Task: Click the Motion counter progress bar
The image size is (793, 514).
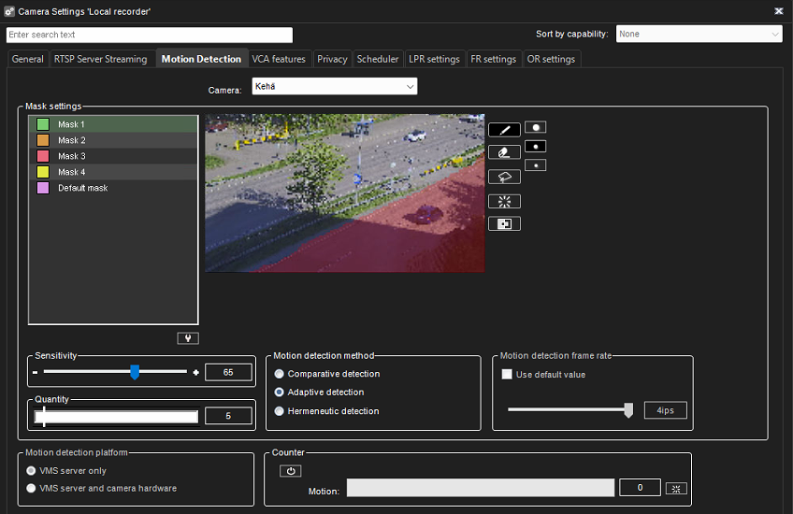Action: [481, 488]
